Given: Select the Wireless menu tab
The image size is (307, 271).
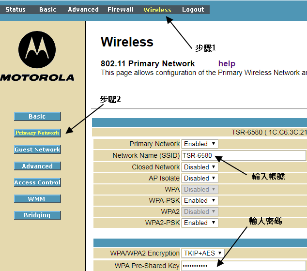Looking at the screenshot, I should click(157, 10).
